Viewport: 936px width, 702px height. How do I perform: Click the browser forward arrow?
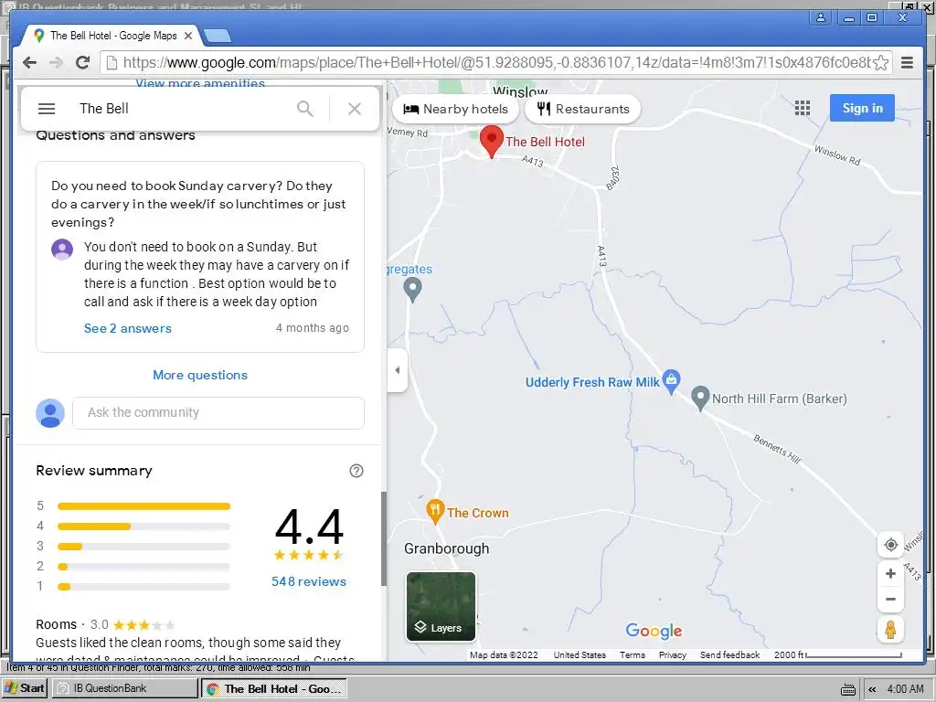pos(56,63)
